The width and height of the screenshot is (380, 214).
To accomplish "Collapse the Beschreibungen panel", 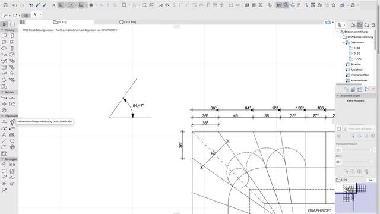I will 338,96.
